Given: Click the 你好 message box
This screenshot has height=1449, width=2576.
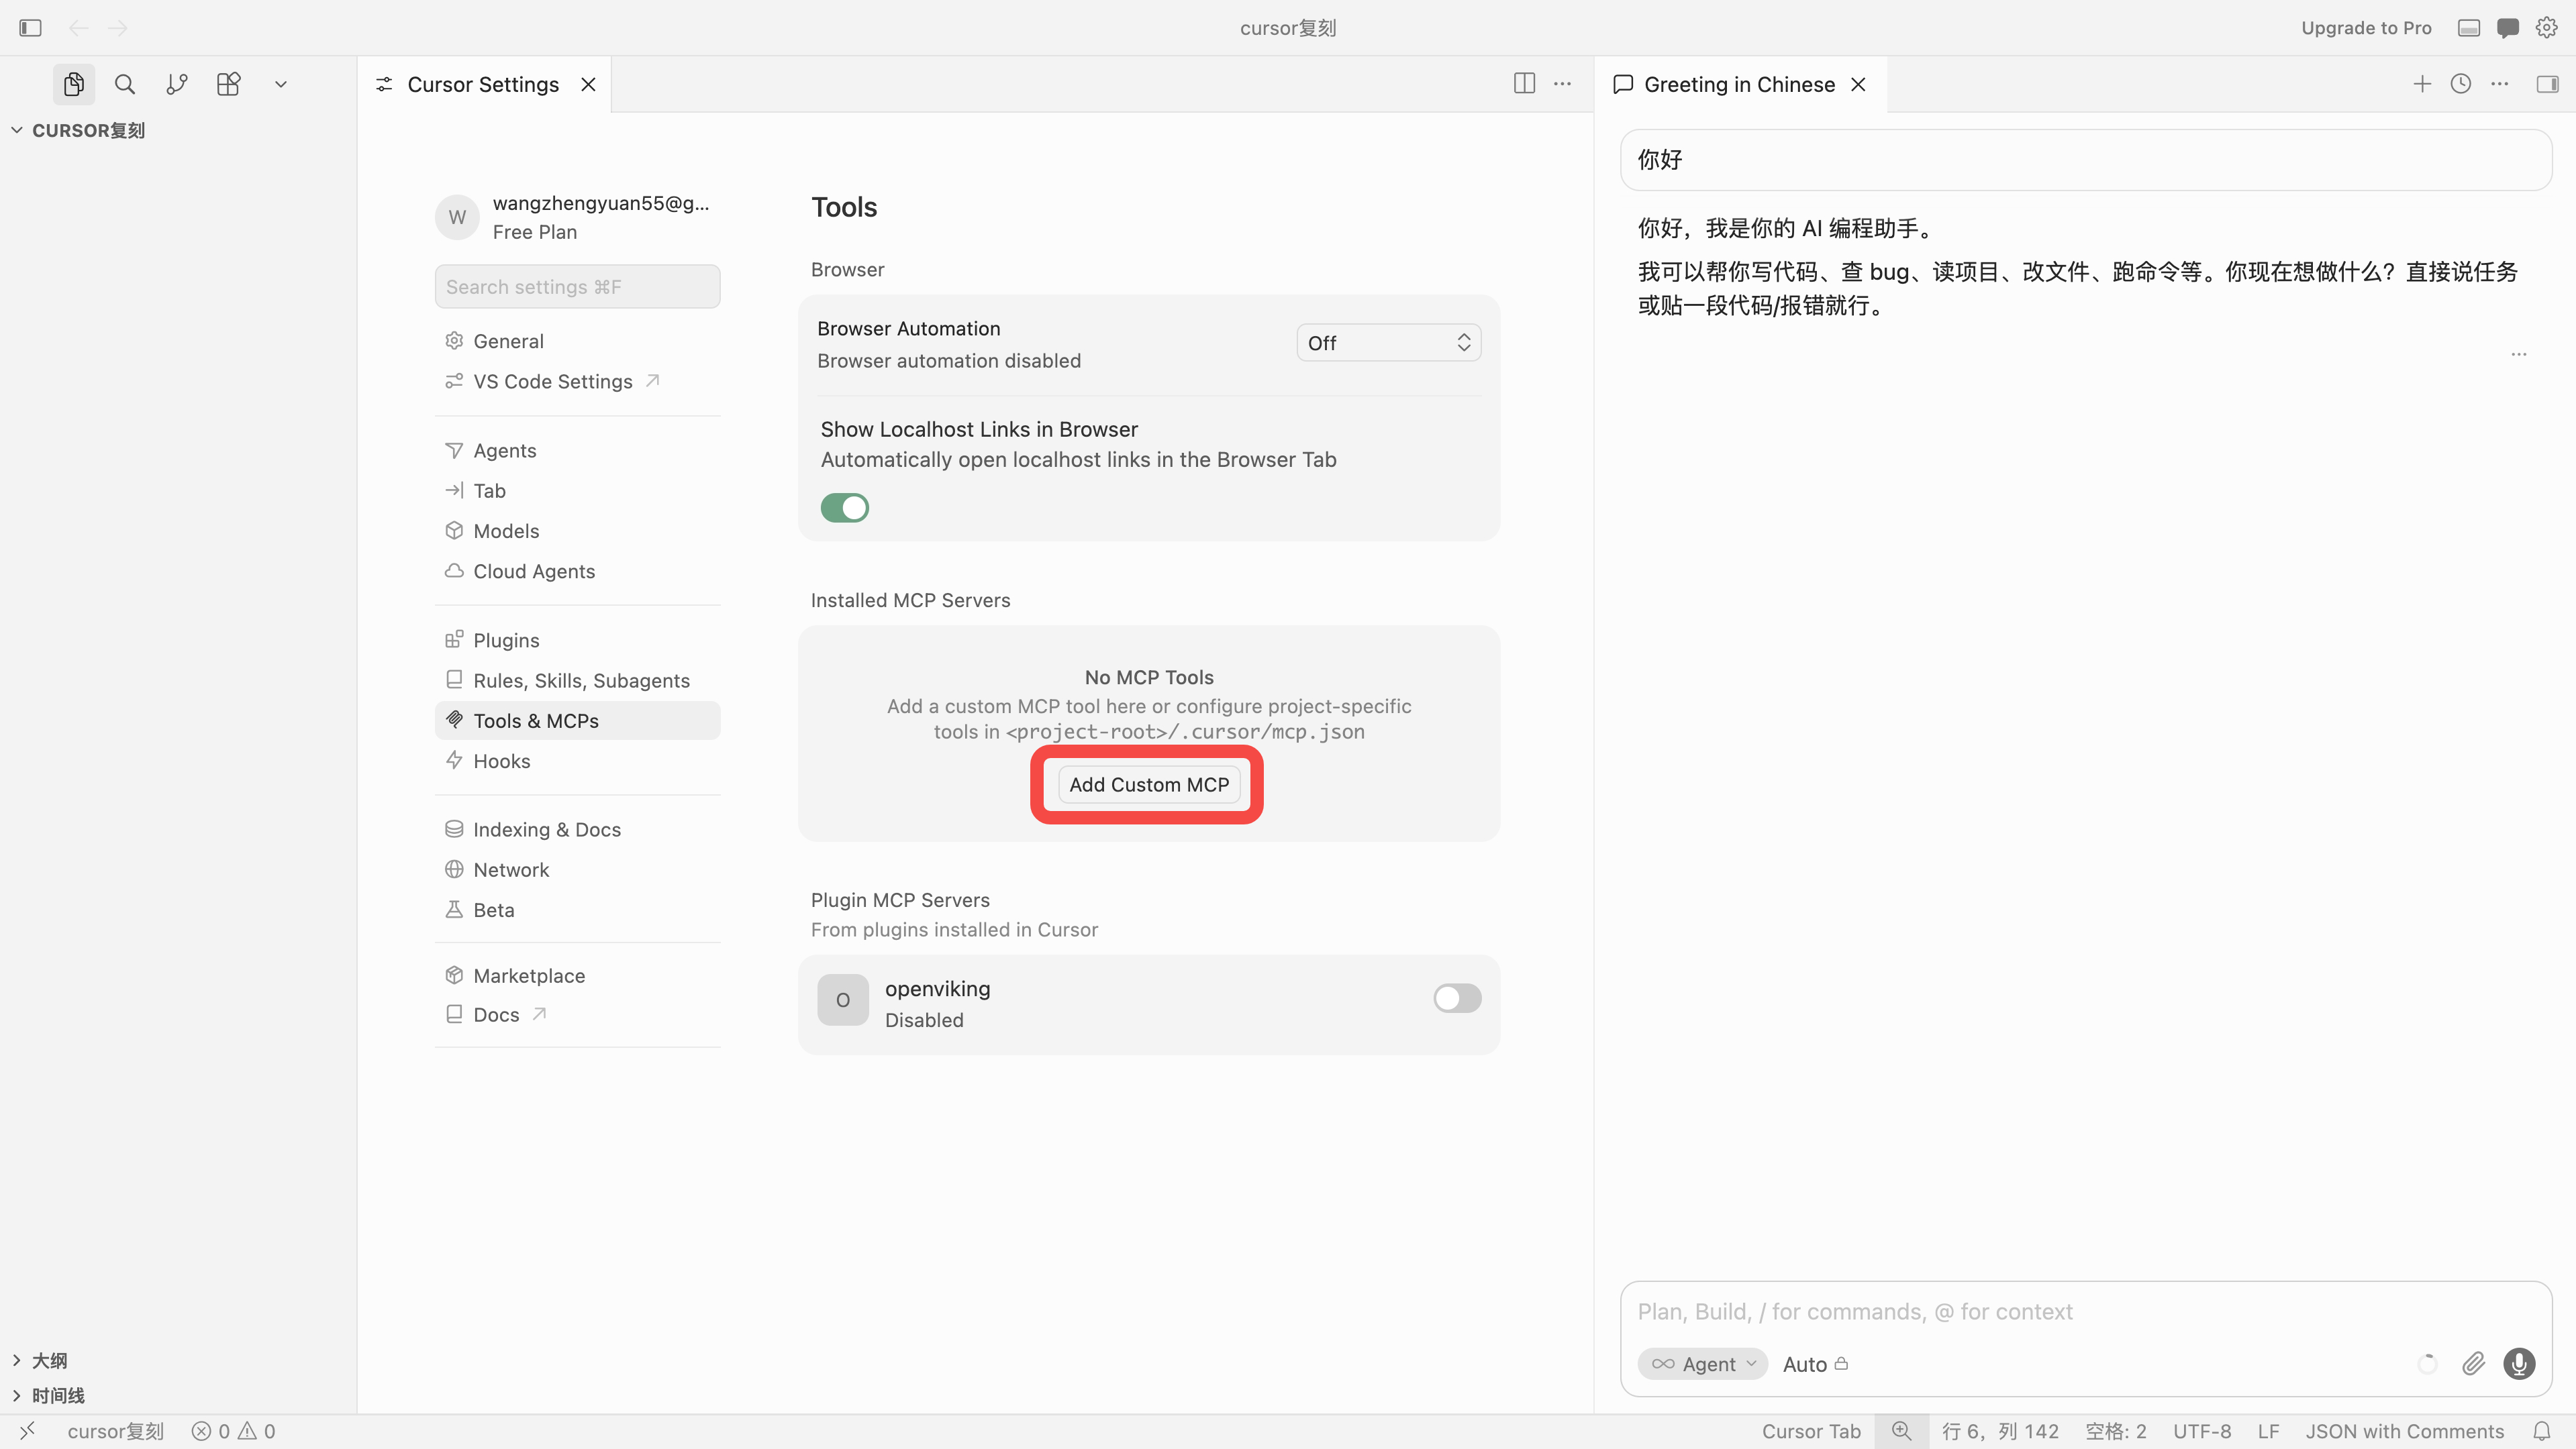Looking at the screenshot, I should point(2085,160).
